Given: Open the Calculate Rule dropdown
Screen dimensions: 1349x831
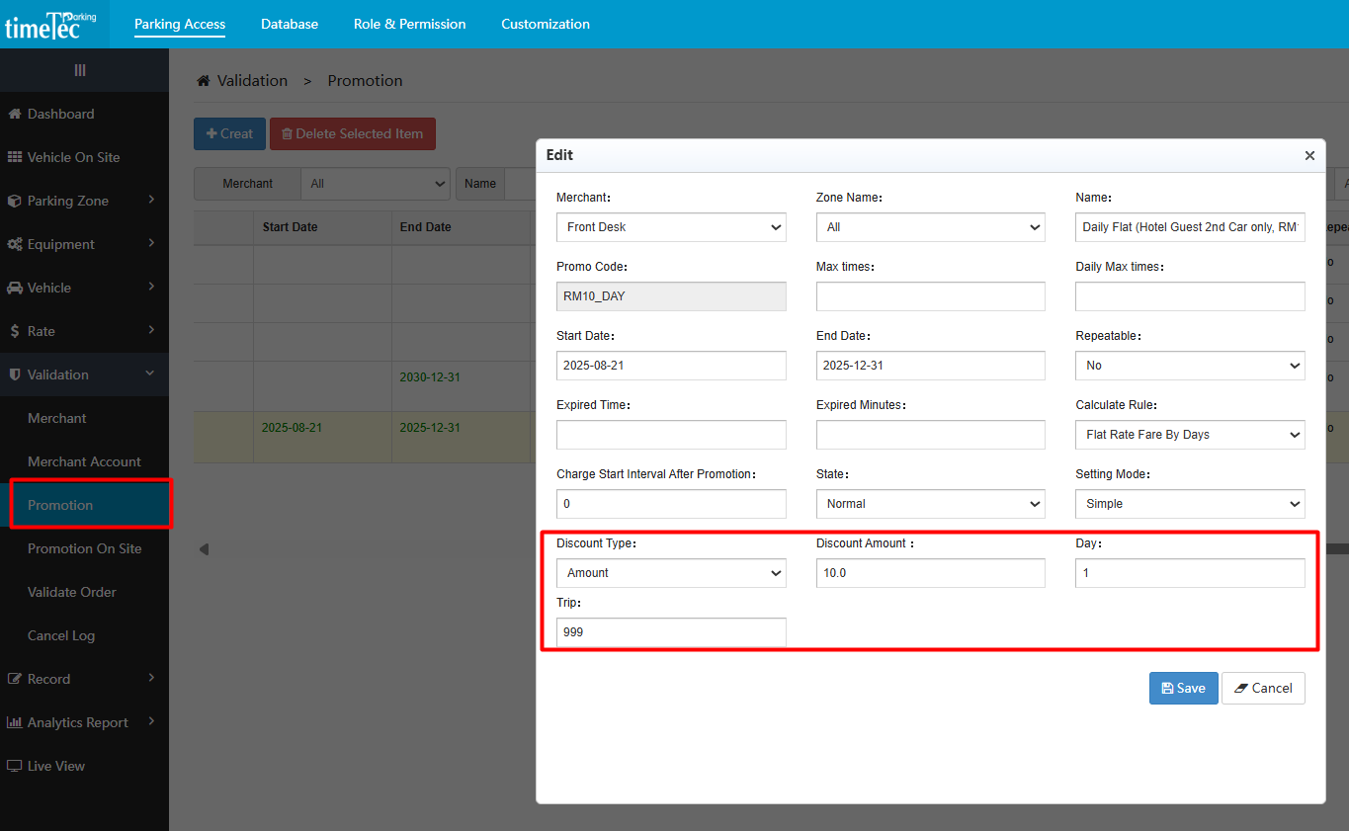Looking at the screenshot, I should tap(1190, 435).
